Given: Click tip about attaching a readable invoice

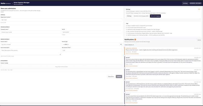Looking at the screenshot, I should click(140, 26).
